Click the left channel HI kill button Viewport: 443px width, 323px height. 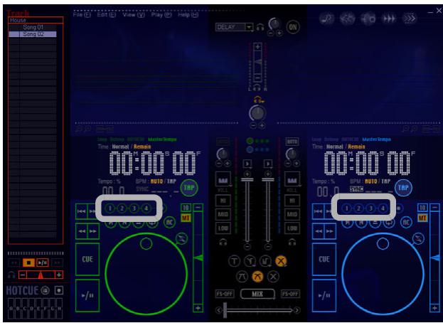point(223,201)
